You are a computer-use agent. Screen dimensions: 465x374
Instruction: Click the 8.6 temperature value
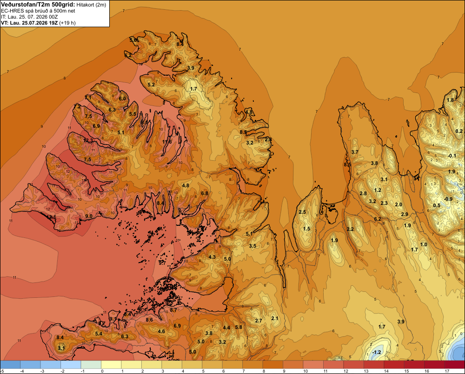149,320
